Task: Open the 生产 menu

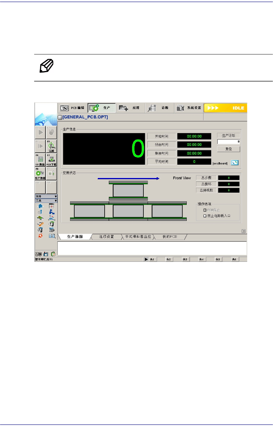Action: point(102,108)
